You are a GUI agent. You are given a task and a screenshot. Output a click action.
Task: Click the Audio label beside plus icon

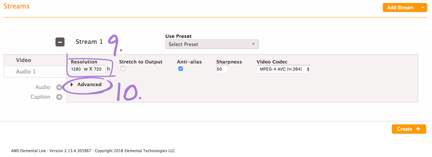(43, 87)
